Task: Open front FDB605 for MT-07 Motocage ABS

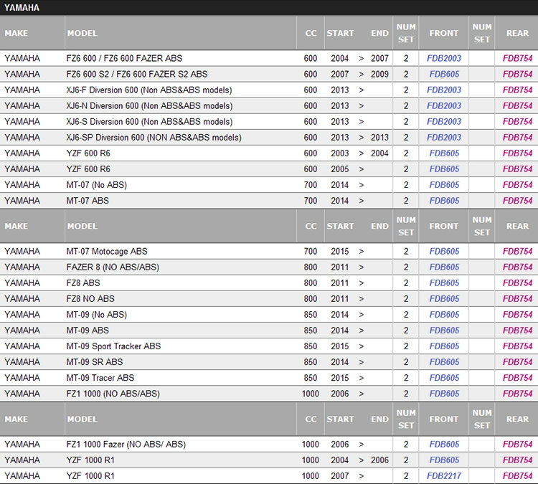Action: (x=444, y=251)
